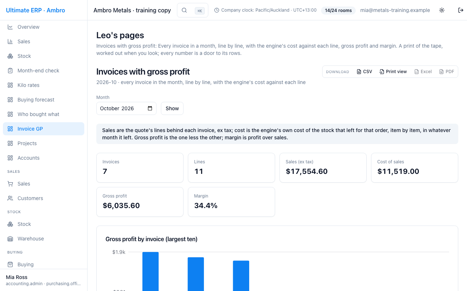Viewport: 467px width, 291px height.
Task: Click the Lines count 11
Action: point(198,171)
